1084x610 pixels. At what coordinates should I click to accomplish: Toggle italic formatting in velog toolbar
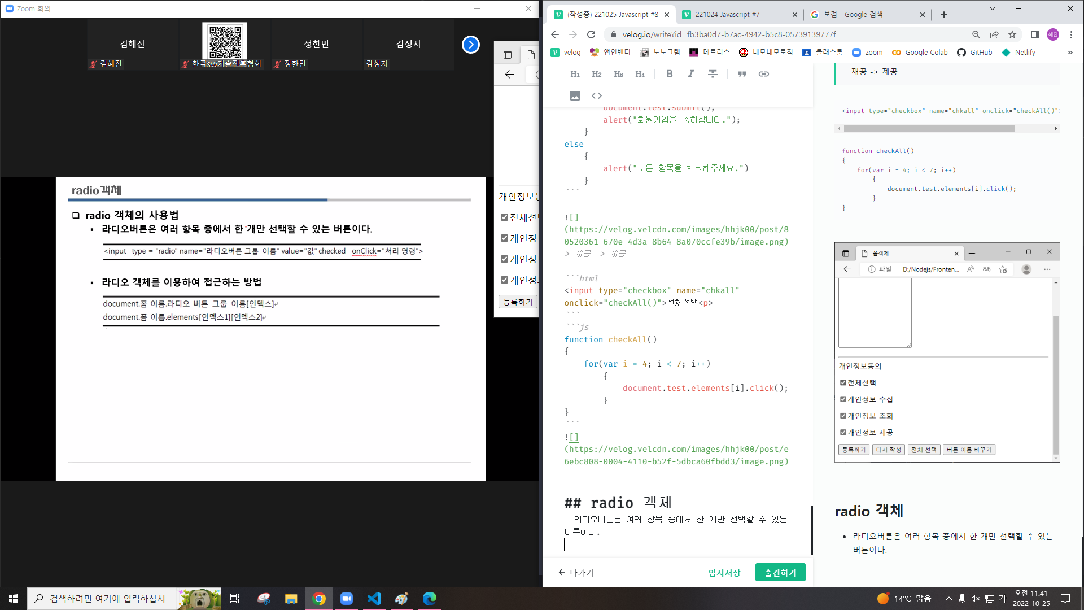(691, 74)
